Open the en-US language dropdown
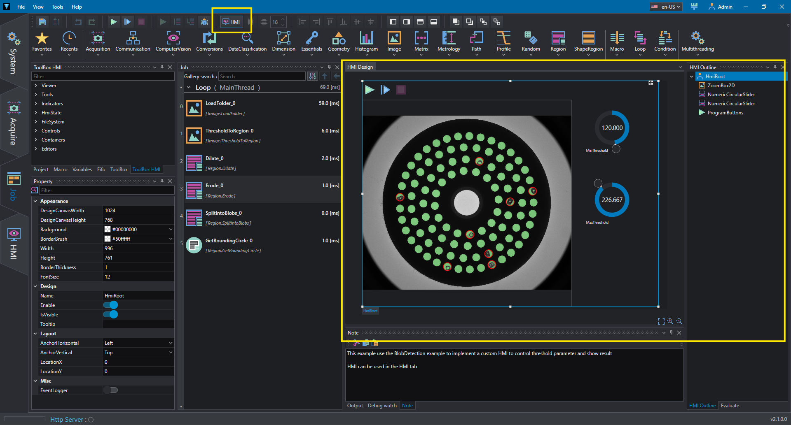791x425 pixels. point(666,7)
